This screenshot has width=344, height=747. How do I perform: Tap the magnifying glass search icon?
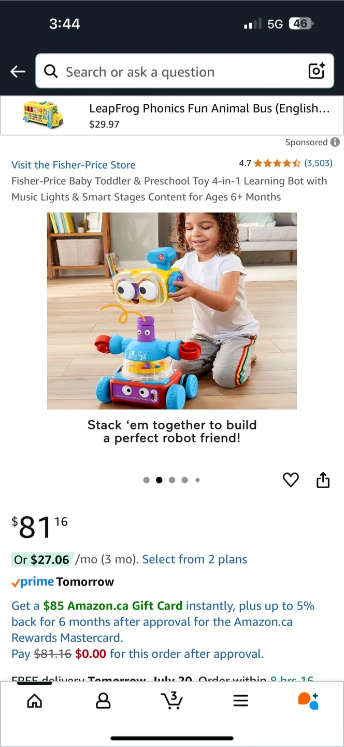[51, 72]
